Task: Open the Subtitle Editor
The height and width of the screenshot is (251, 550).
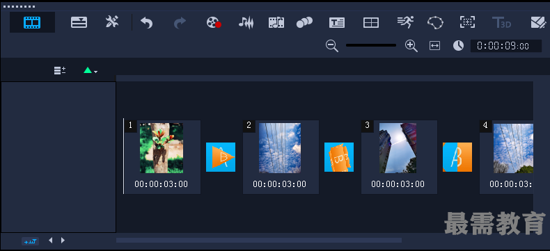Action: click(x=337, y=22)
